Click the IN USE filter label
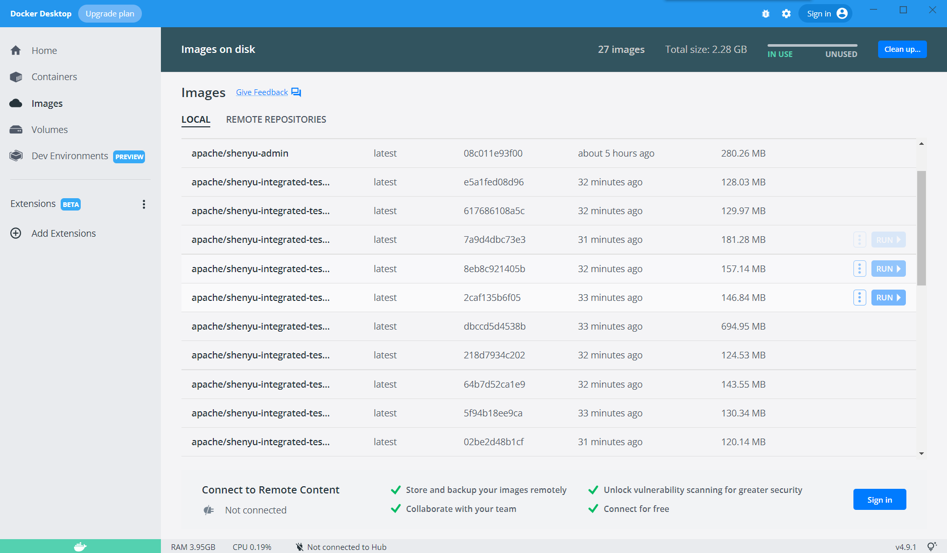 pos(780,54)
